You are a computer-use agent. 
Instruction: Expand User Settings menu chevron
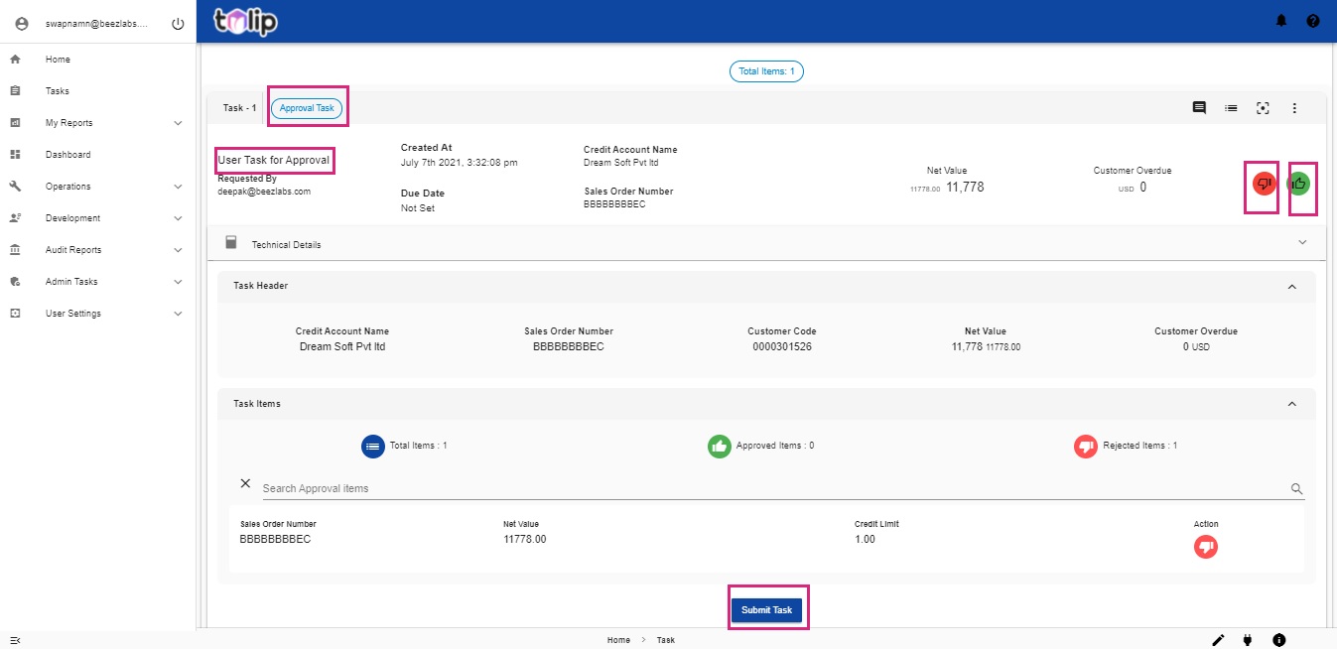178,314
